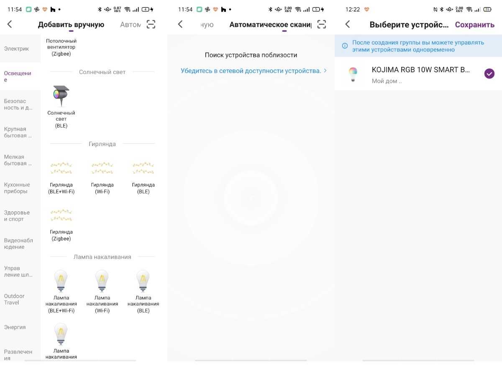The width and height of the screenshot is (502, 376).
Task: Select the Солнечный свет (BLE) spotlight icon
Action: 61,97
